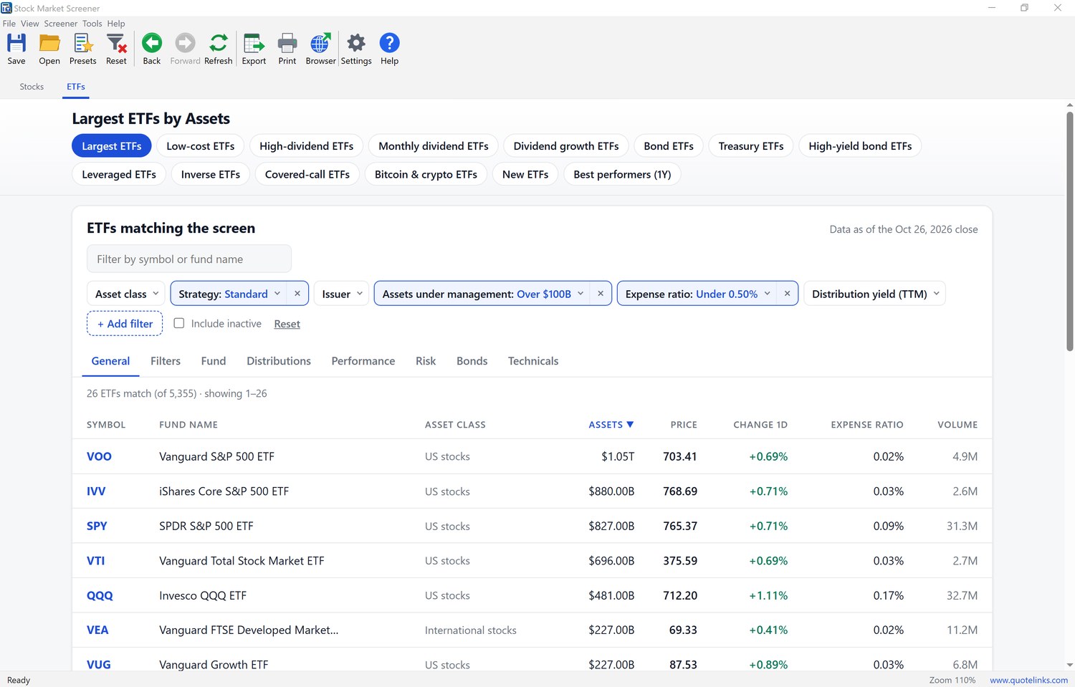1075x687 pixels.
Task: Open the Expense ratio dropdown
Action: (x=697, y=294)
